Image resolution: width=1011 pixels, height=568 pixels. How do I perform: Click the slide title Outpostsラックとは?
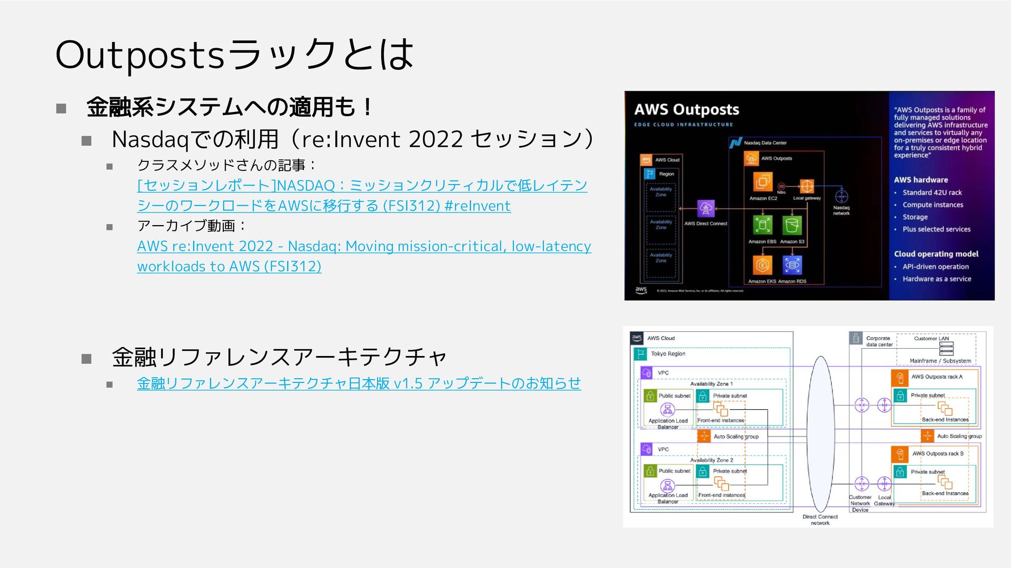click(234, 55)
